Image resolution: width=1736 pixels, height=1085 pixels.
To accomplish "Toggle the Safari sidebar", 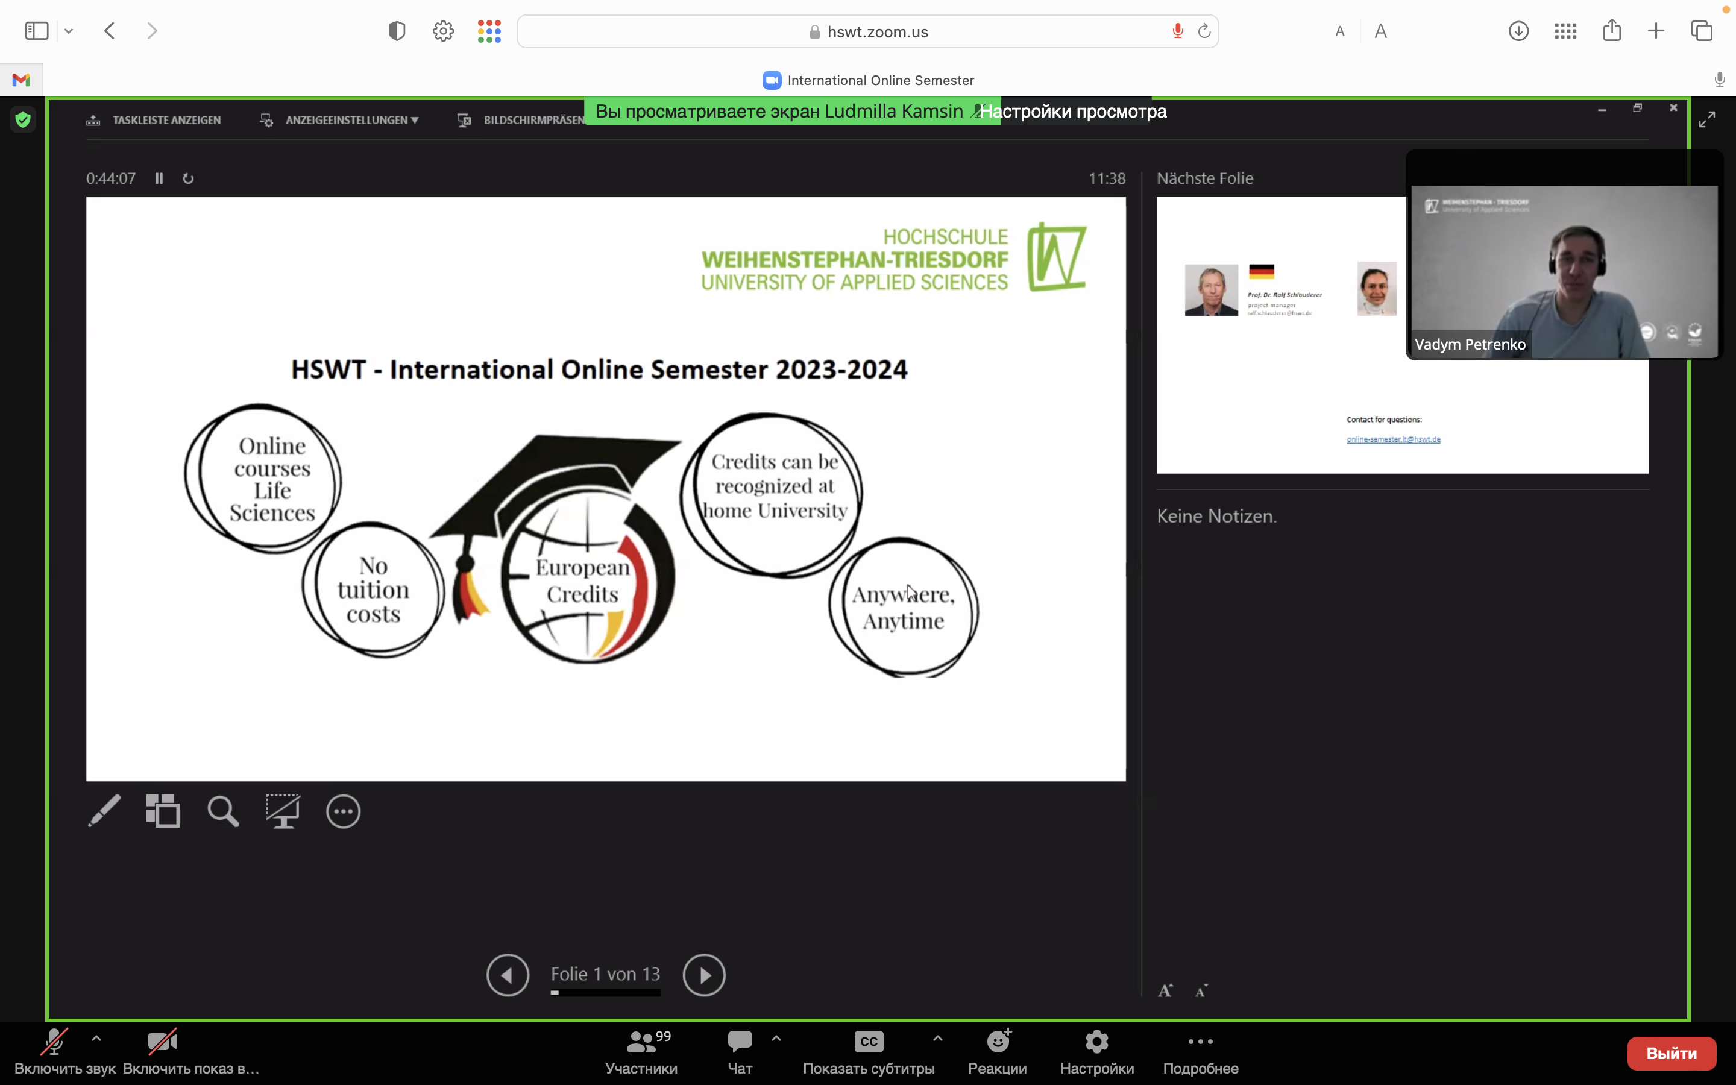I will tap(37, 31).
